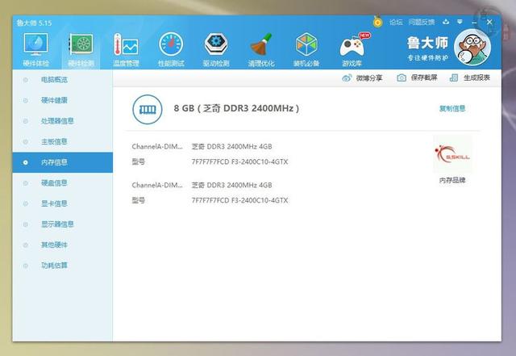Click 鲁大师 5.15 window title
This screenshot has height=356, width=516.
pos(34,23)
